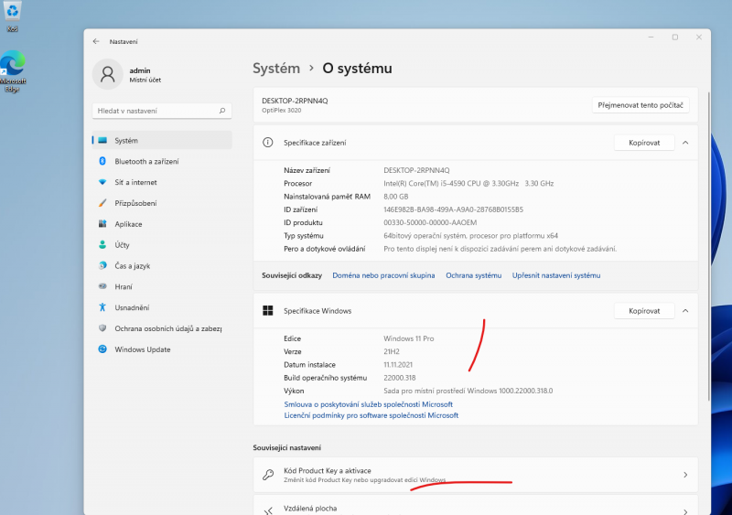Click the install date 11.11.2021

[398, 365]
